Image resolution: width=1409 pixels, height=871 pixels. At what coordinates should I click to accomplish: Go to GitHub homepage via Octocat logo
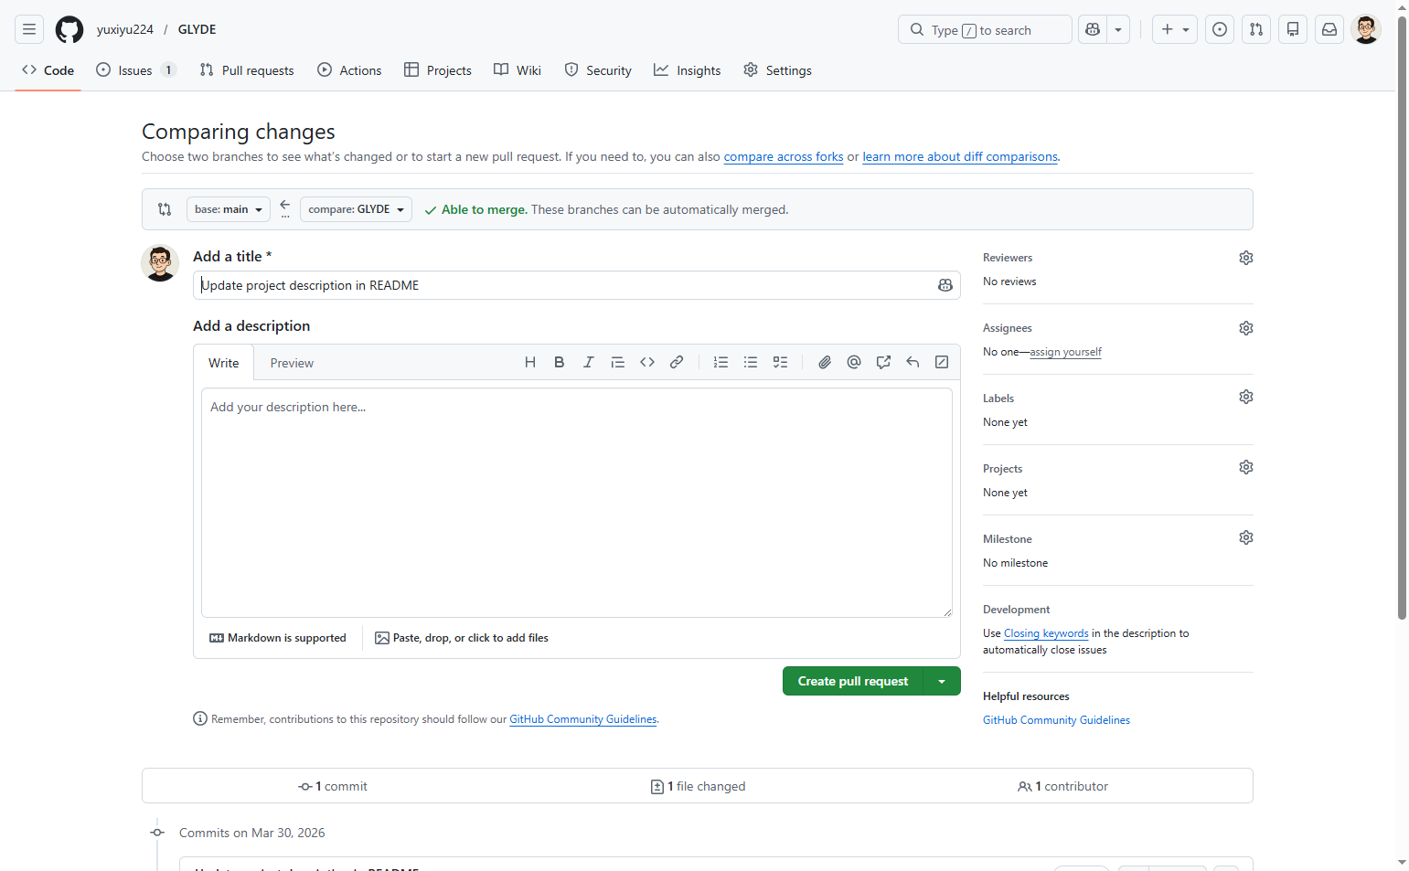click(69, 29)
